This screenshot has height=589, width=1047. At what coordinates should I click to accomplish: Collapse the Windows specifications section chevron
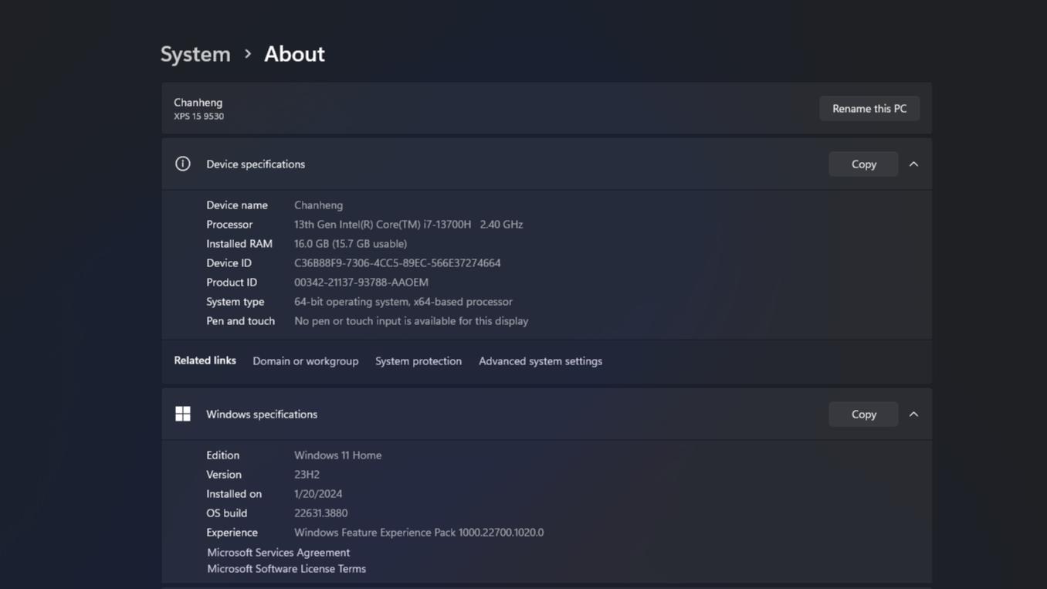click(x=913, y=414)
